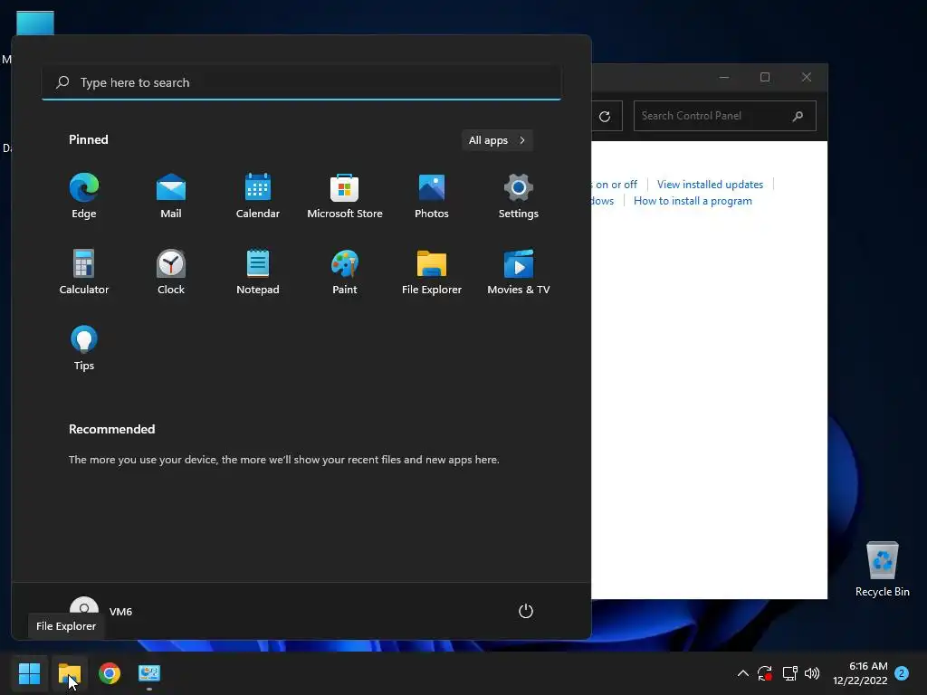Viewport: 927px width, 695px height.
Task: Click the power button in Start menu
Action: pyautogui.click(x=526, y=611)
